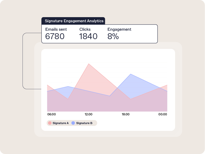
Task: Open the 00:00 time axis label
Action: [163, 115]
